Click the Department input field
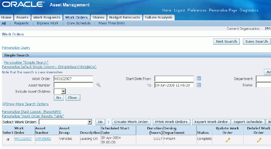This screenshot has width=271, height=149. click(264, 79)
